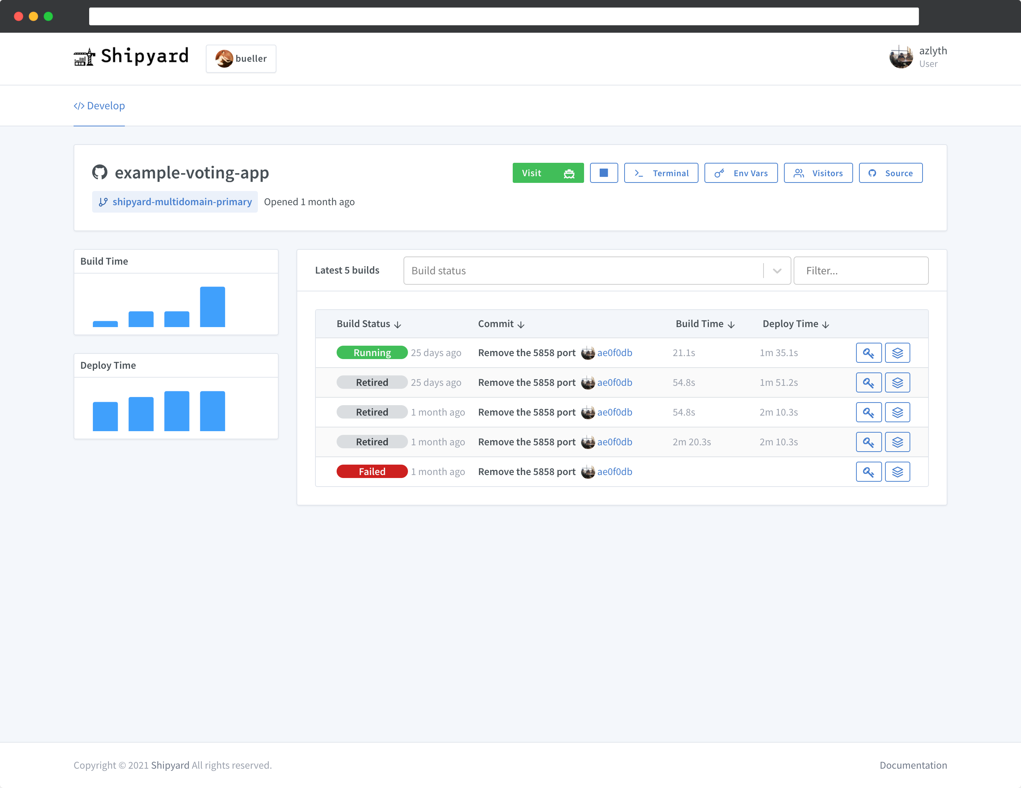Click the first bar in Deploy Time chart

(x=105, y=416)
